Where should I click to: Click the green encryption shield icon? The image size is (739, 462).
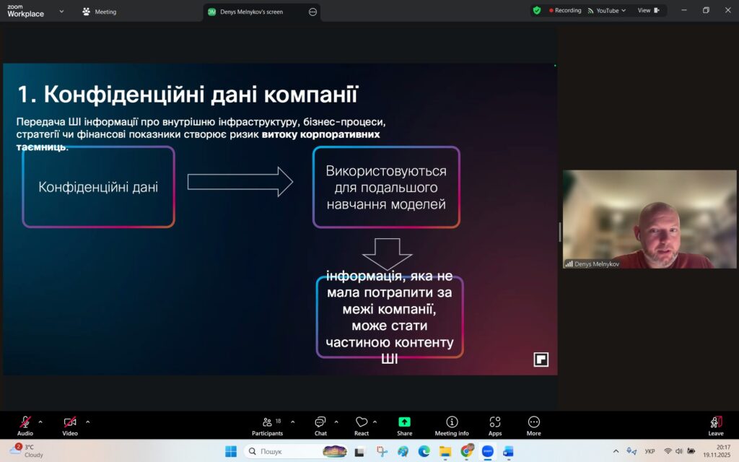point(536,11)
